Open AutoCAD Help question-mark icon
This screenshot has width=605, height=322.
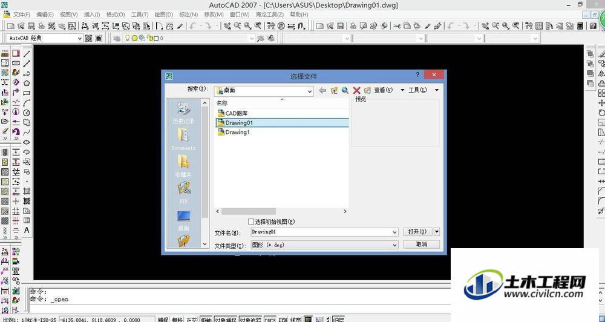pos(594,26)
